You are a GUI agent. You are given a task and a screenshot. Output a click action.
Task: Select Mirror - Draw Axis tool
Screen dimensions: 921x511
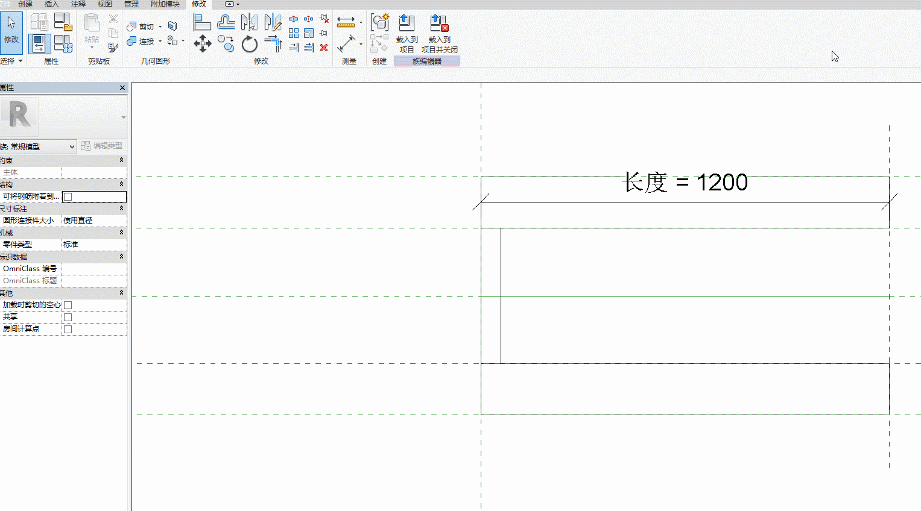[x=273, y=23]
